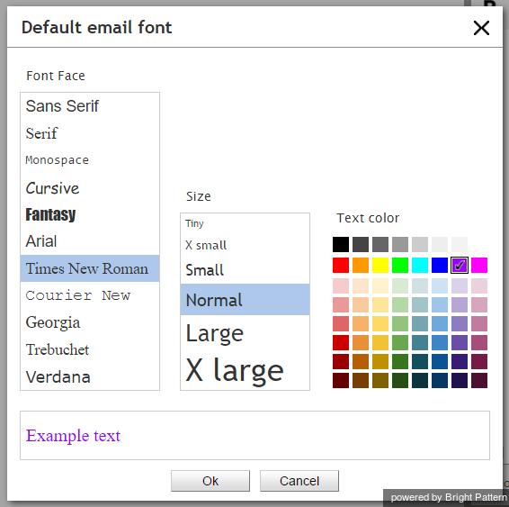Select Sans Serif font face

(x=90, y=106)
